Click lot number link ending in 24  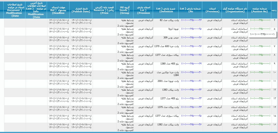(191, 20)
